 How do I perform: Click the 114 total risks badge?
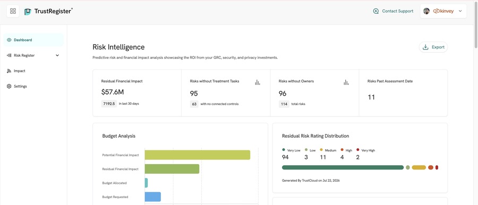coord(284,104)
